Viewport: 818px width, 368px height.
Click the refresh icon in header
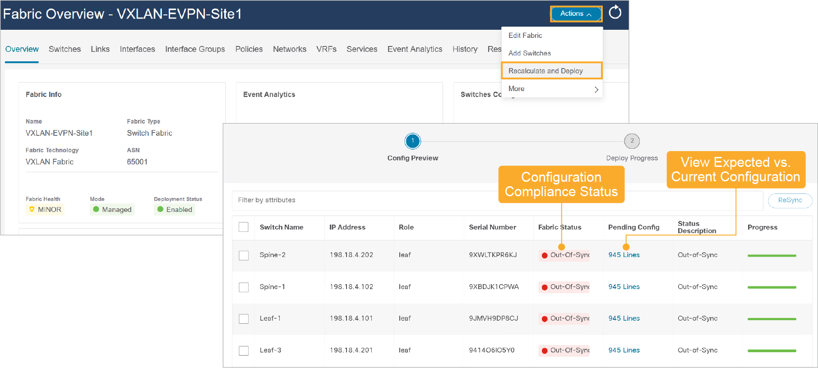615,13
